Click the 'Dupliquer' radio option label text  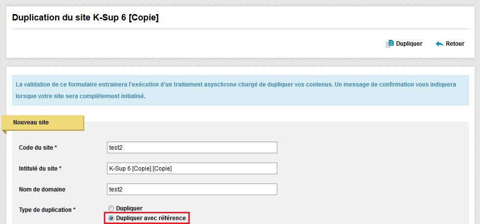(129, 208)
